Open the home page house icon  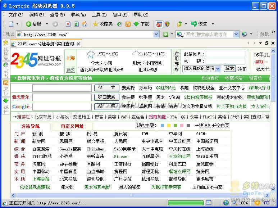[x=85, y=24]
